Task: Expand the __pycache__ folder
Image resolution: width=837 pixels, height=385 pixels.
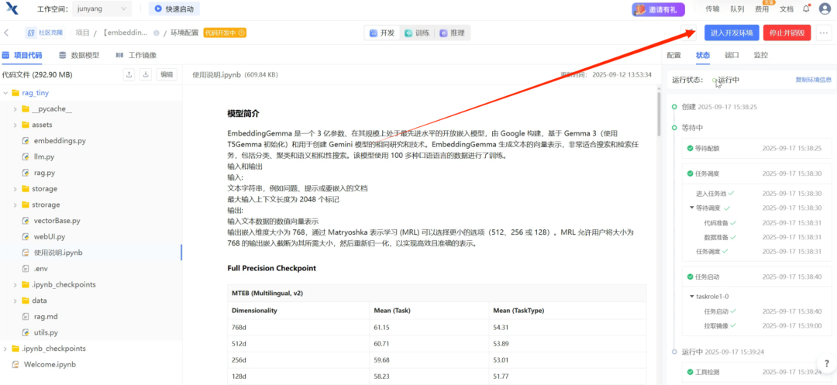Action: coord(15,108)
